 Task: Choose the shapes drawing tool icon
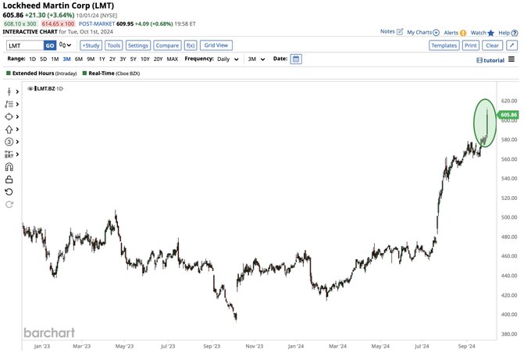click(9, 117)
